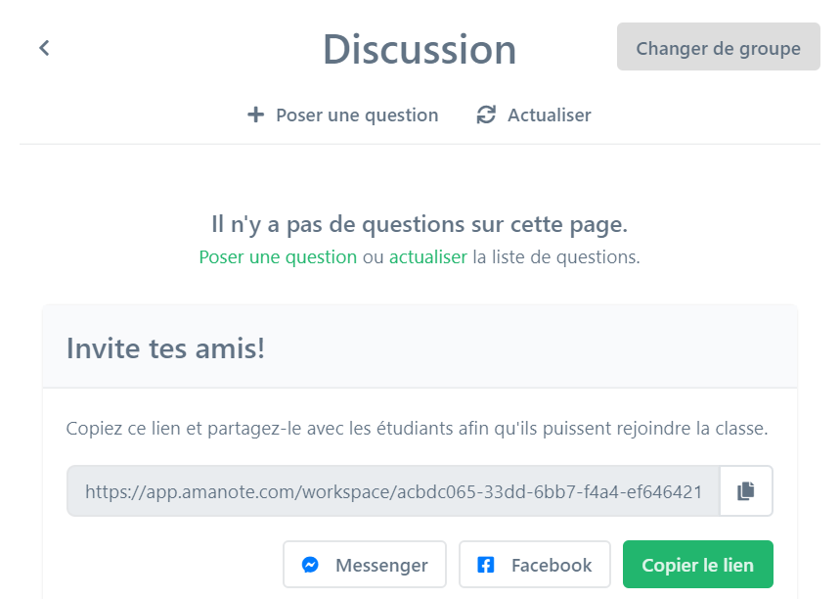Follow the green actualiser link
840x599 pixels.
428,256
